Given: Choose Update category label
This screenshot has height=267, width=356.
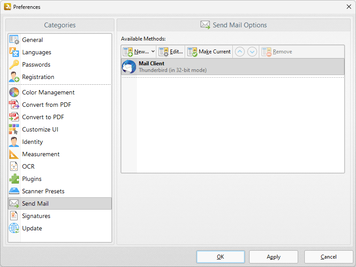Looking at the screenshot, I should click(32, 229).
